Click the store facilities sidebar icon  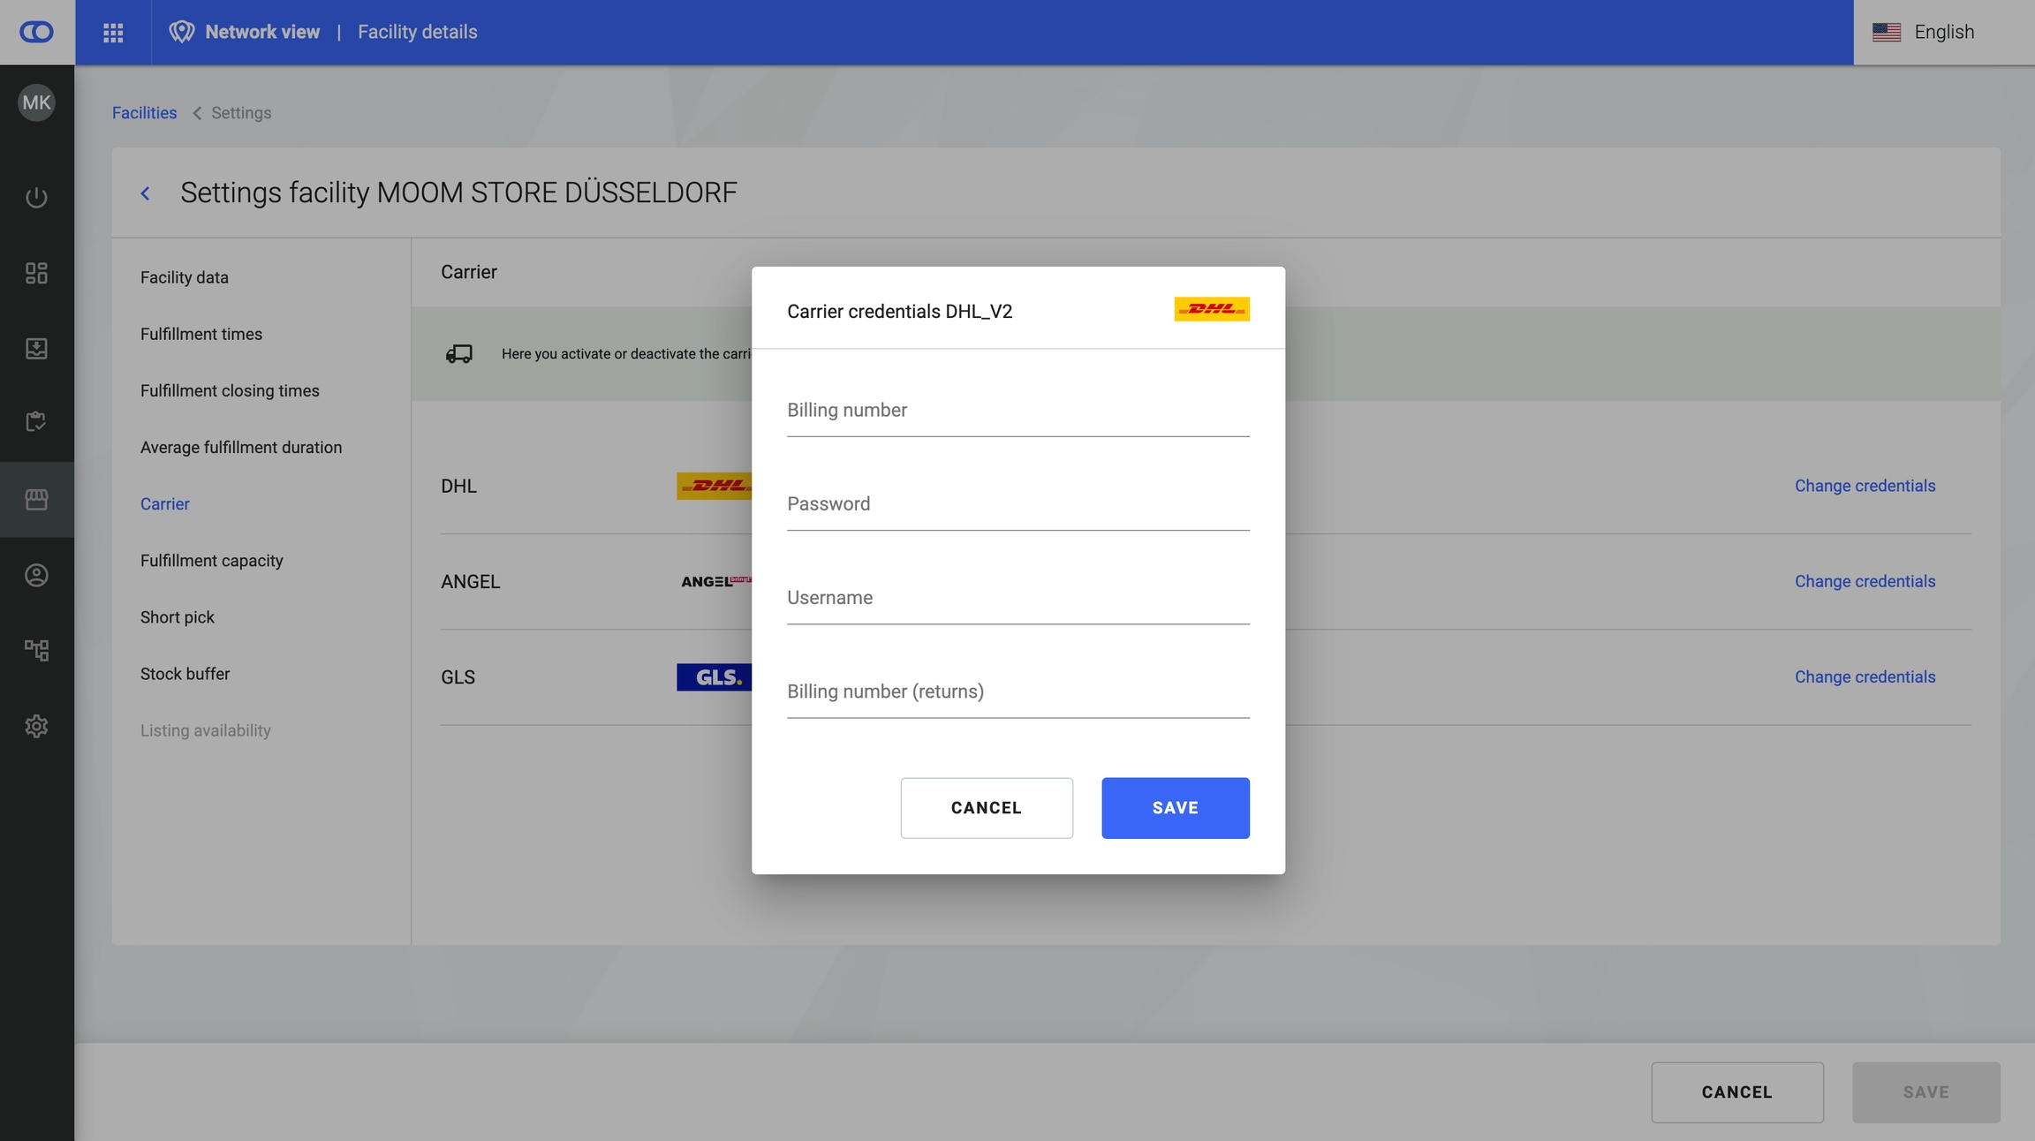(36, 499)
